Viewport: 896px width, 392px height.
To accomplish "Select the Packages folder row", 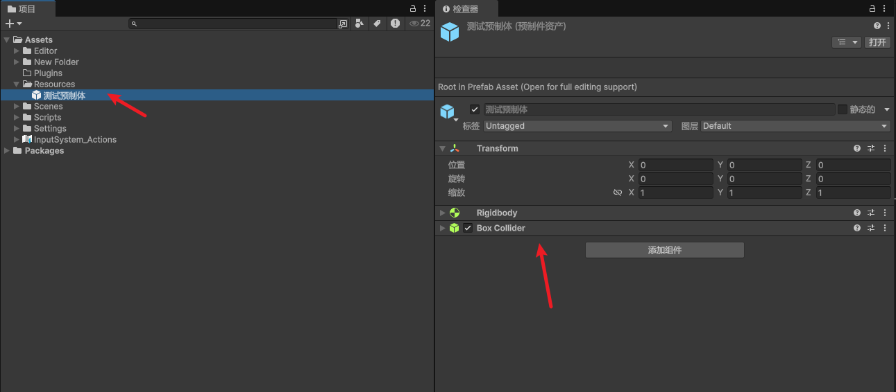I will pyautogui.click(x=217, y=151).
